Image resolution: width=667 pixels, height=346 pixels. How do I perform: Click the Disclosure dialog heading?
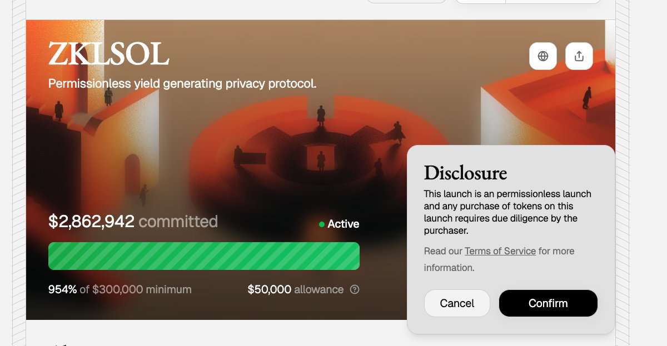coord(465,173)
